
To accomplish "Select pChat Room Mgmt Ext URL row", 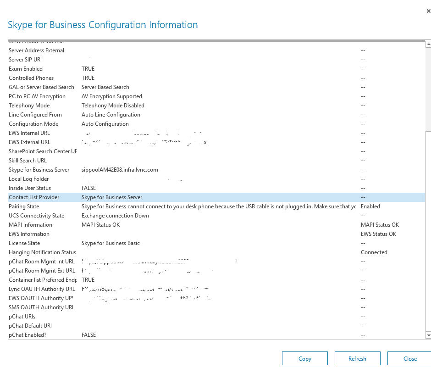I will tap(216, 271).
